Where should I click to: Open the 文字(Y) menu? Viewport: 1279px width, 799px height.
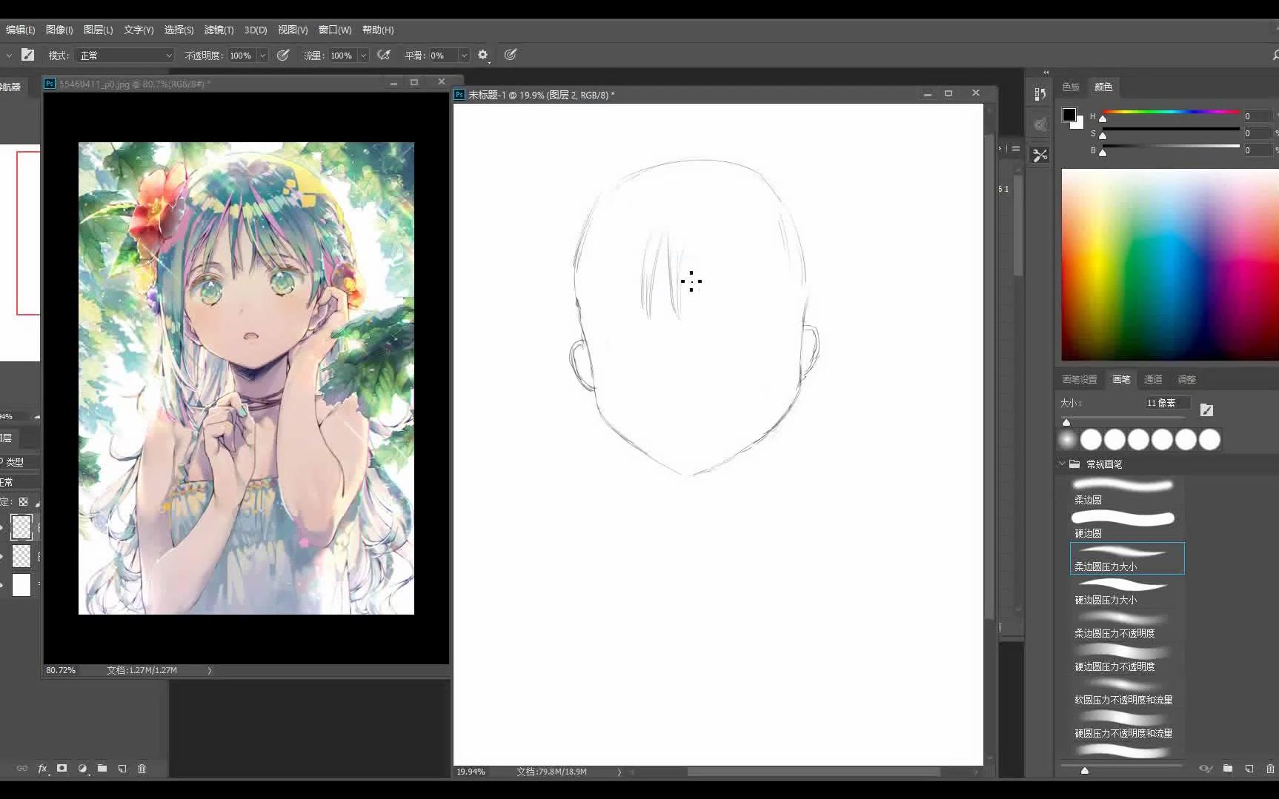point(139,30)
